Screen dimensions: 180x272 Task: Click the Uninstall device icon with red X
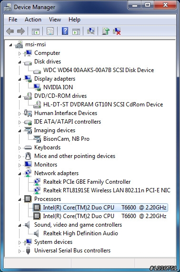coord(117,31)
